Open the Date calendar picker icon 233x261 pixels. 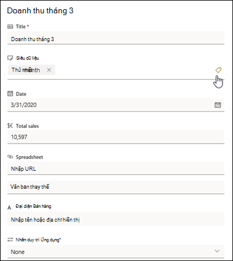click(x=217, y=105)
